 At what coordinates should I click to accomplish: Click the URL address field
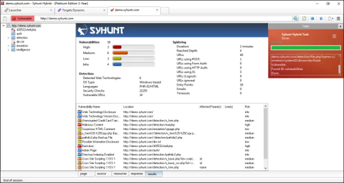tap(164, 18)
